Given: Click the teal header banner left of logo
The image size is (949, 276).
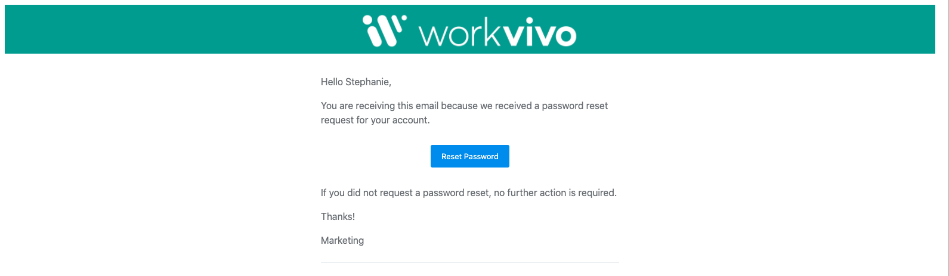Looking at the screenshot, I should pyautogui.click(x=179, y=30).
